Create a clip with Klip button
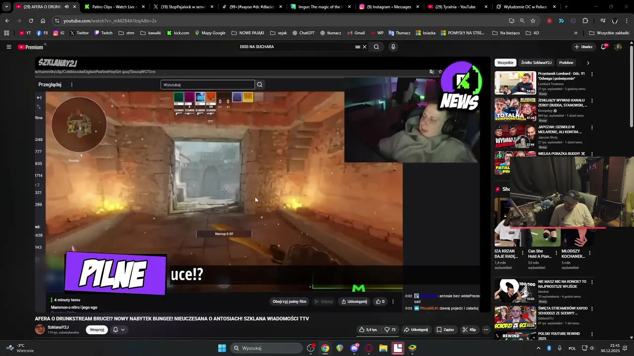Viewport: 634px width, 356px height. click(469, 330)
